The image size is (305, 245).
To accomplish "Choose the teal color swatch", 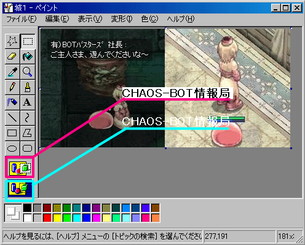I will pyautogui.click(x=77, y=208).
